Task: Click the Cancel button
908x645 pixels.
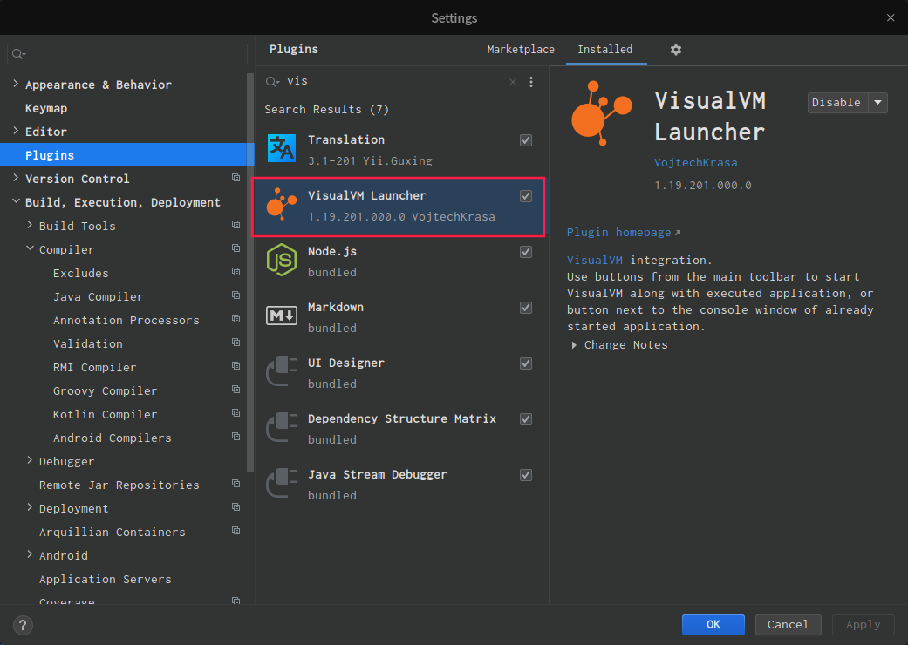Action: pos(789,625)
